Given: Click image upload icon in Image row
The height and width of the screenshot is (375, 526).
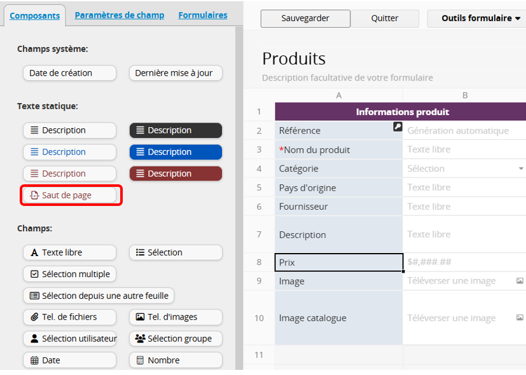Looking at the screenshot, I should [x=520, y=281].
